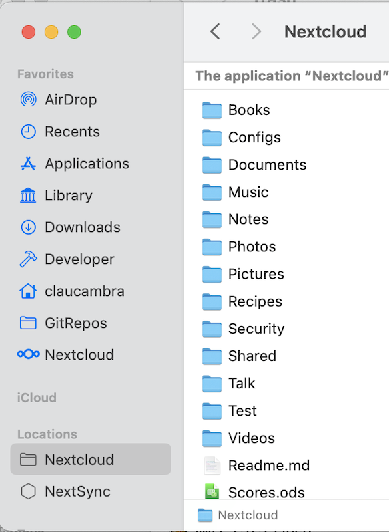Select Nextcloud label under Locations
The height and width of the screenshot is (532, 389).
pyautogui.click(x=79, y=460)
